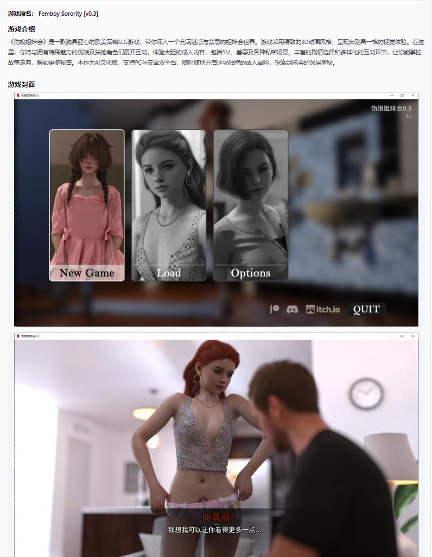Minimize the second game window

coord(391,336)
